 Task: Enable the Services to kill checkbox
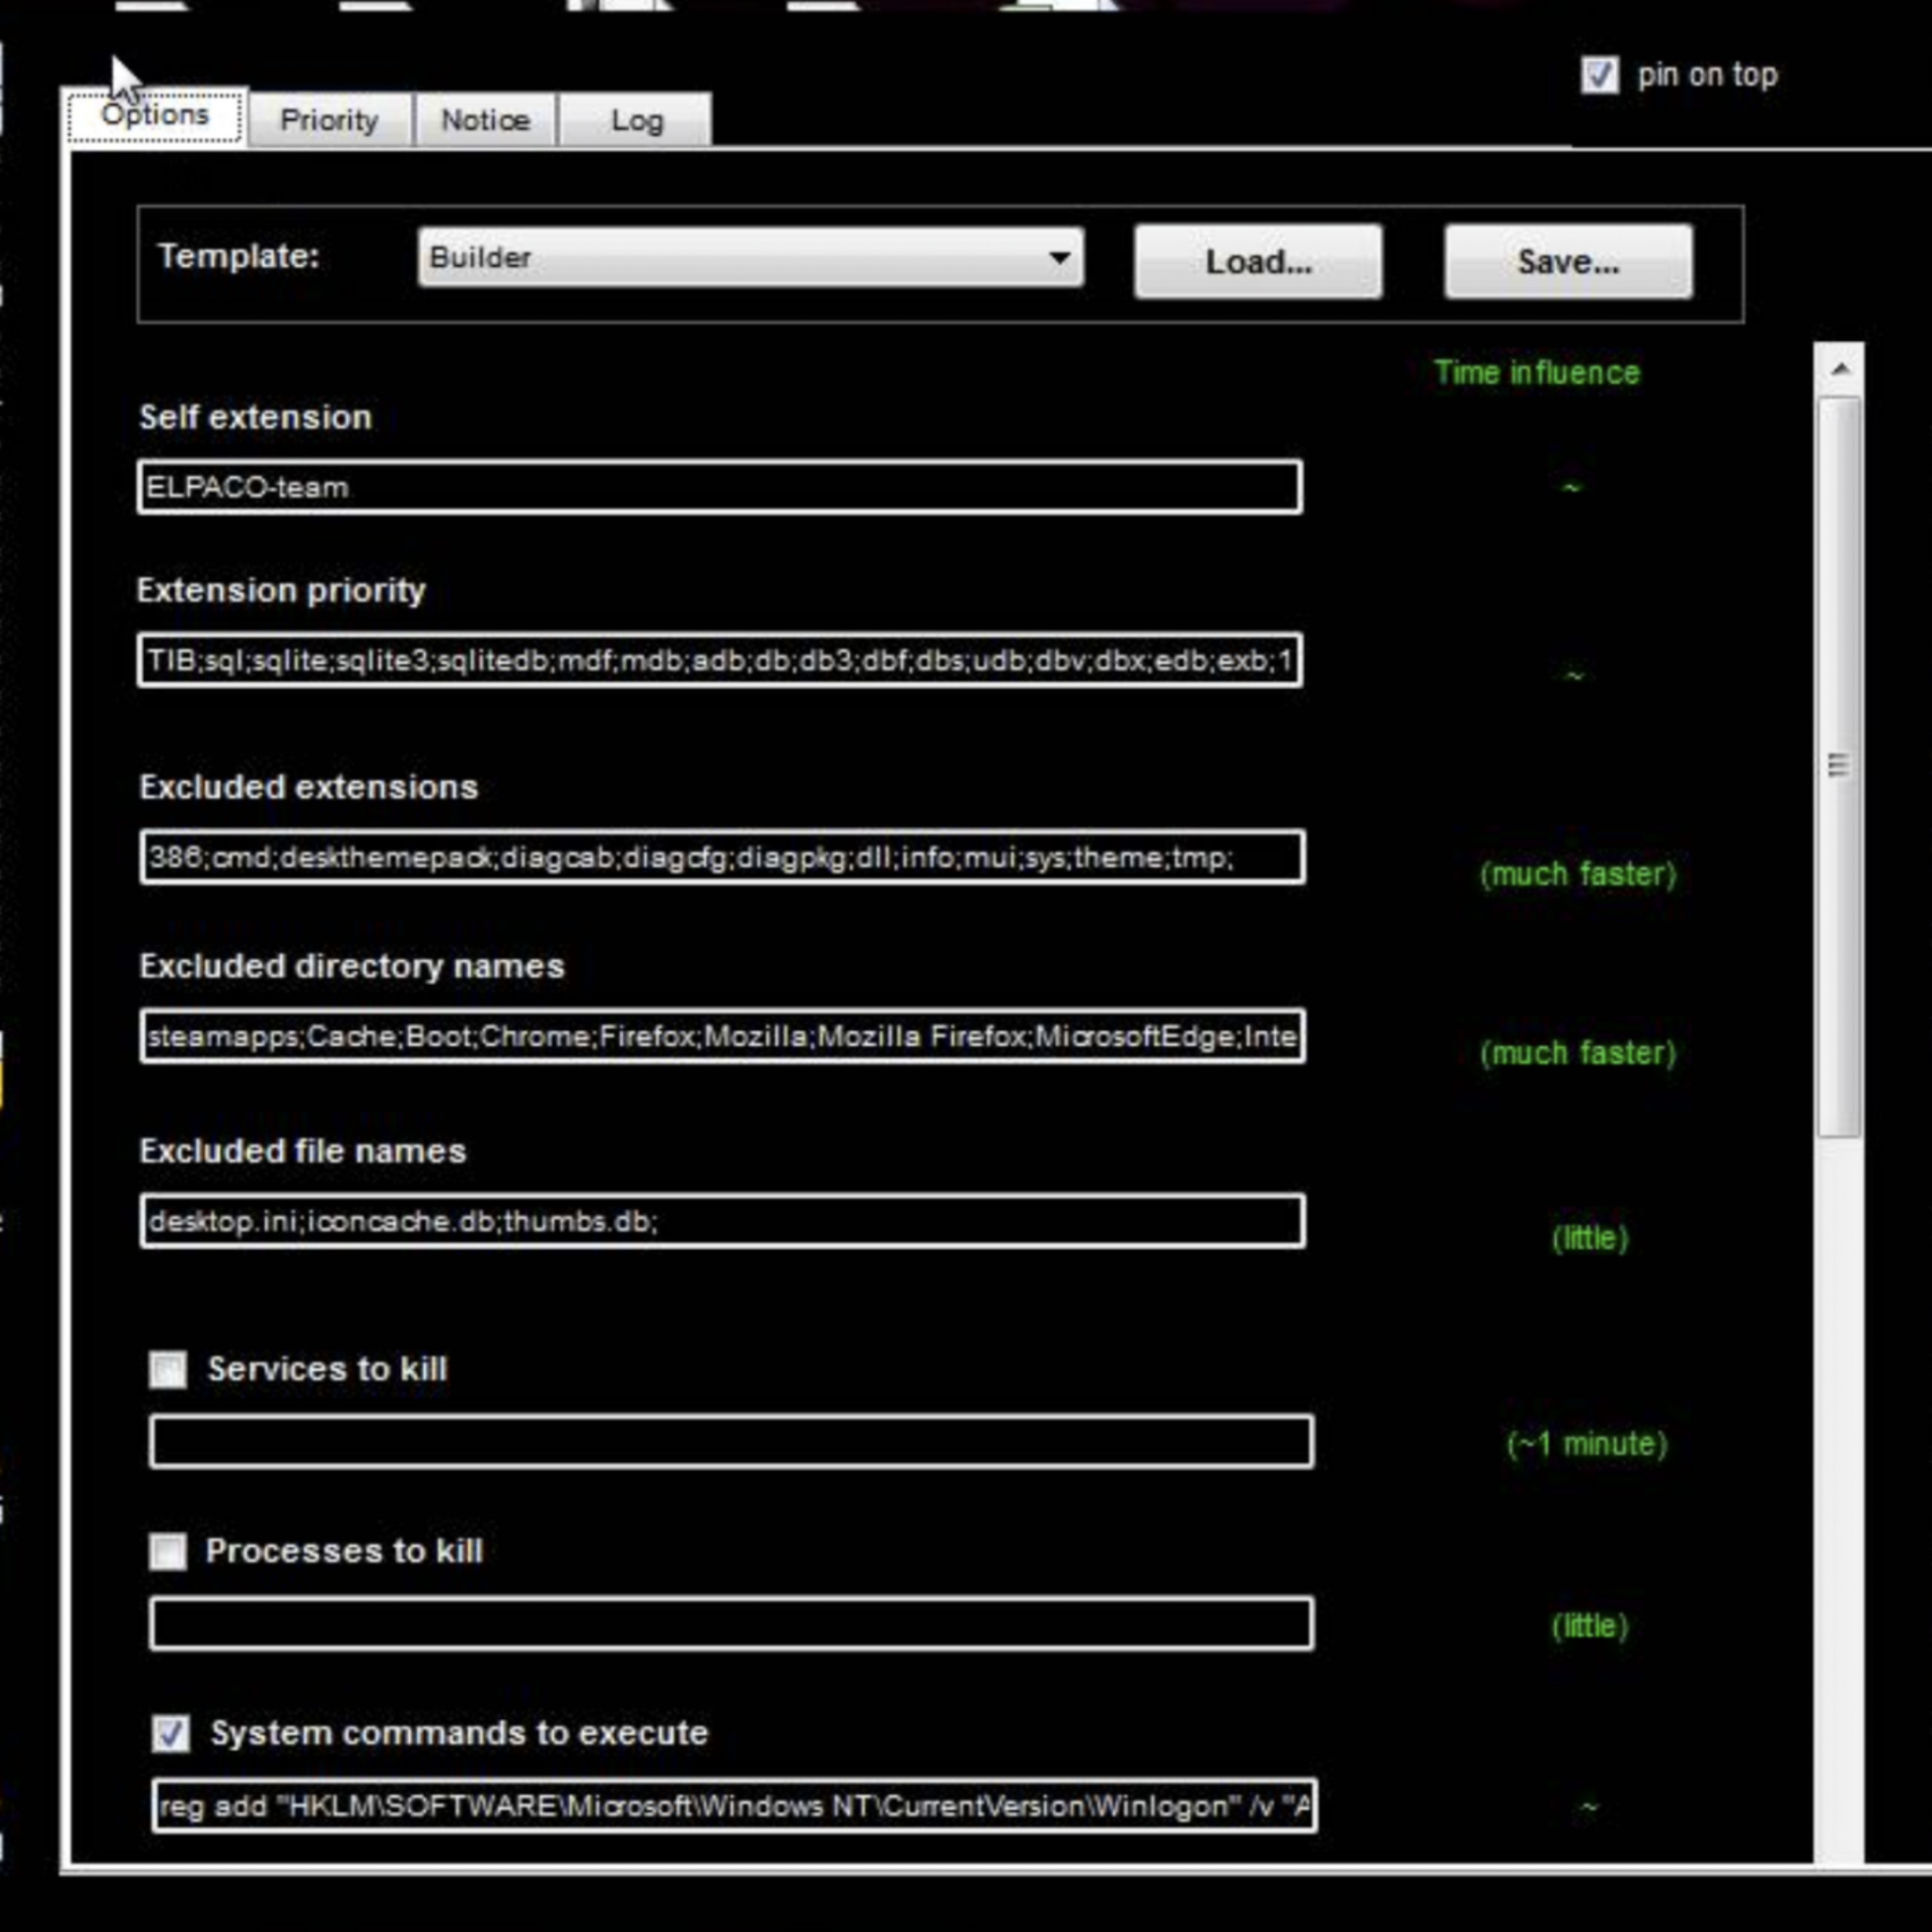click(168, 1369)
